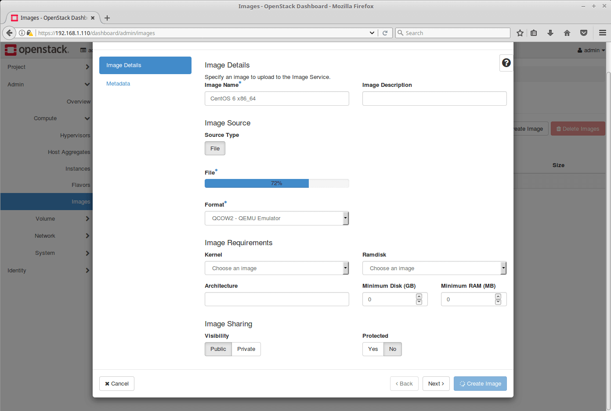611x411 pixels.
Task: Click the Firefox Search box
Action: tap(453, 33)
